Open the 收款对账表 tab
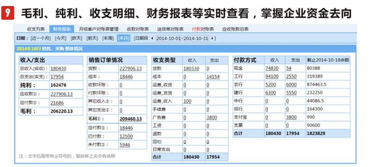370x167 pixels. tap(138, 29)
